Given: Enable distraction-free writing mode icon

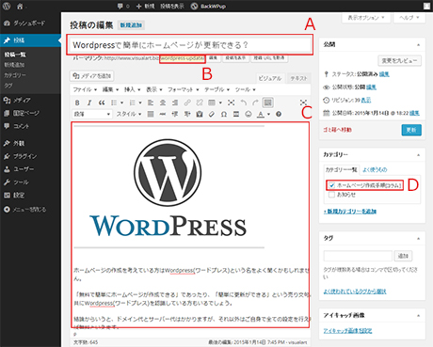Looking at the screenshot, I should click(303, 103).
